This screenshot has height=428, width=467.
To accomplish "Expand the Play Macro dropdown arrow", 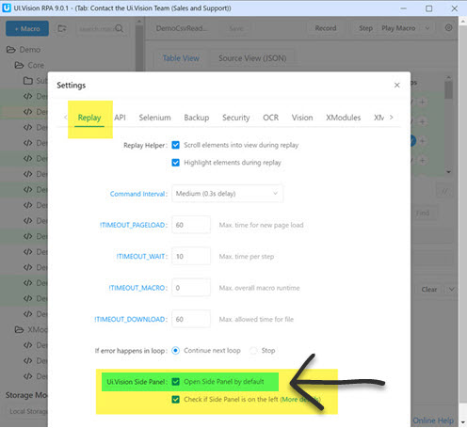I will pos(427,28).
